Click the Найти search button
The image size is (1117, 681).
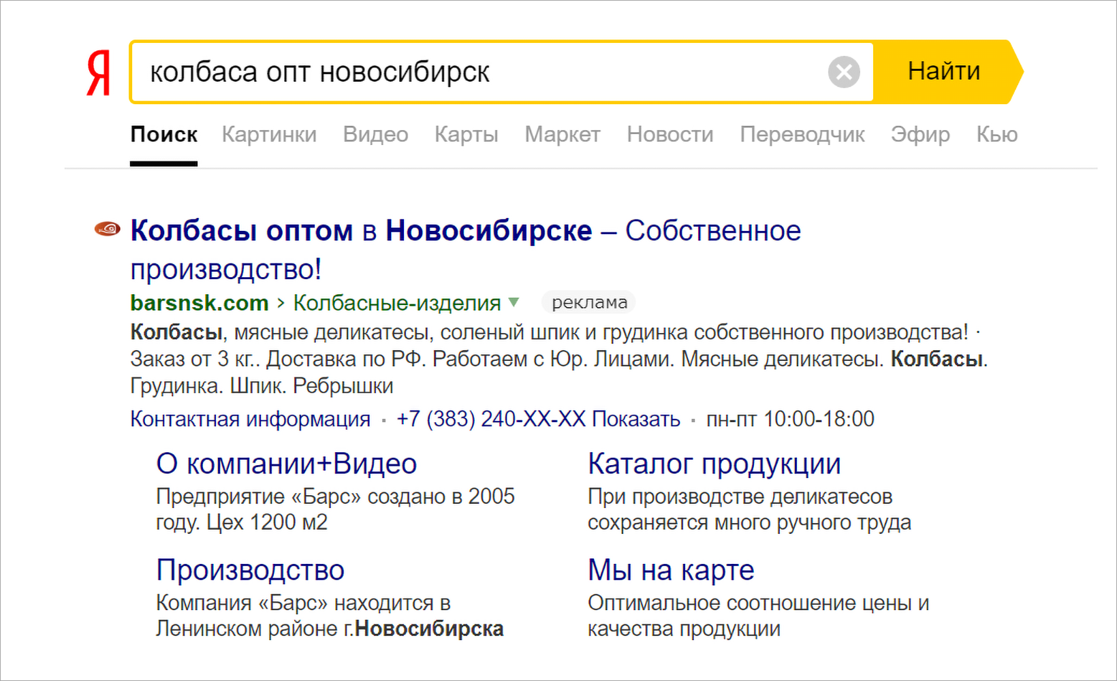[947, 72]
